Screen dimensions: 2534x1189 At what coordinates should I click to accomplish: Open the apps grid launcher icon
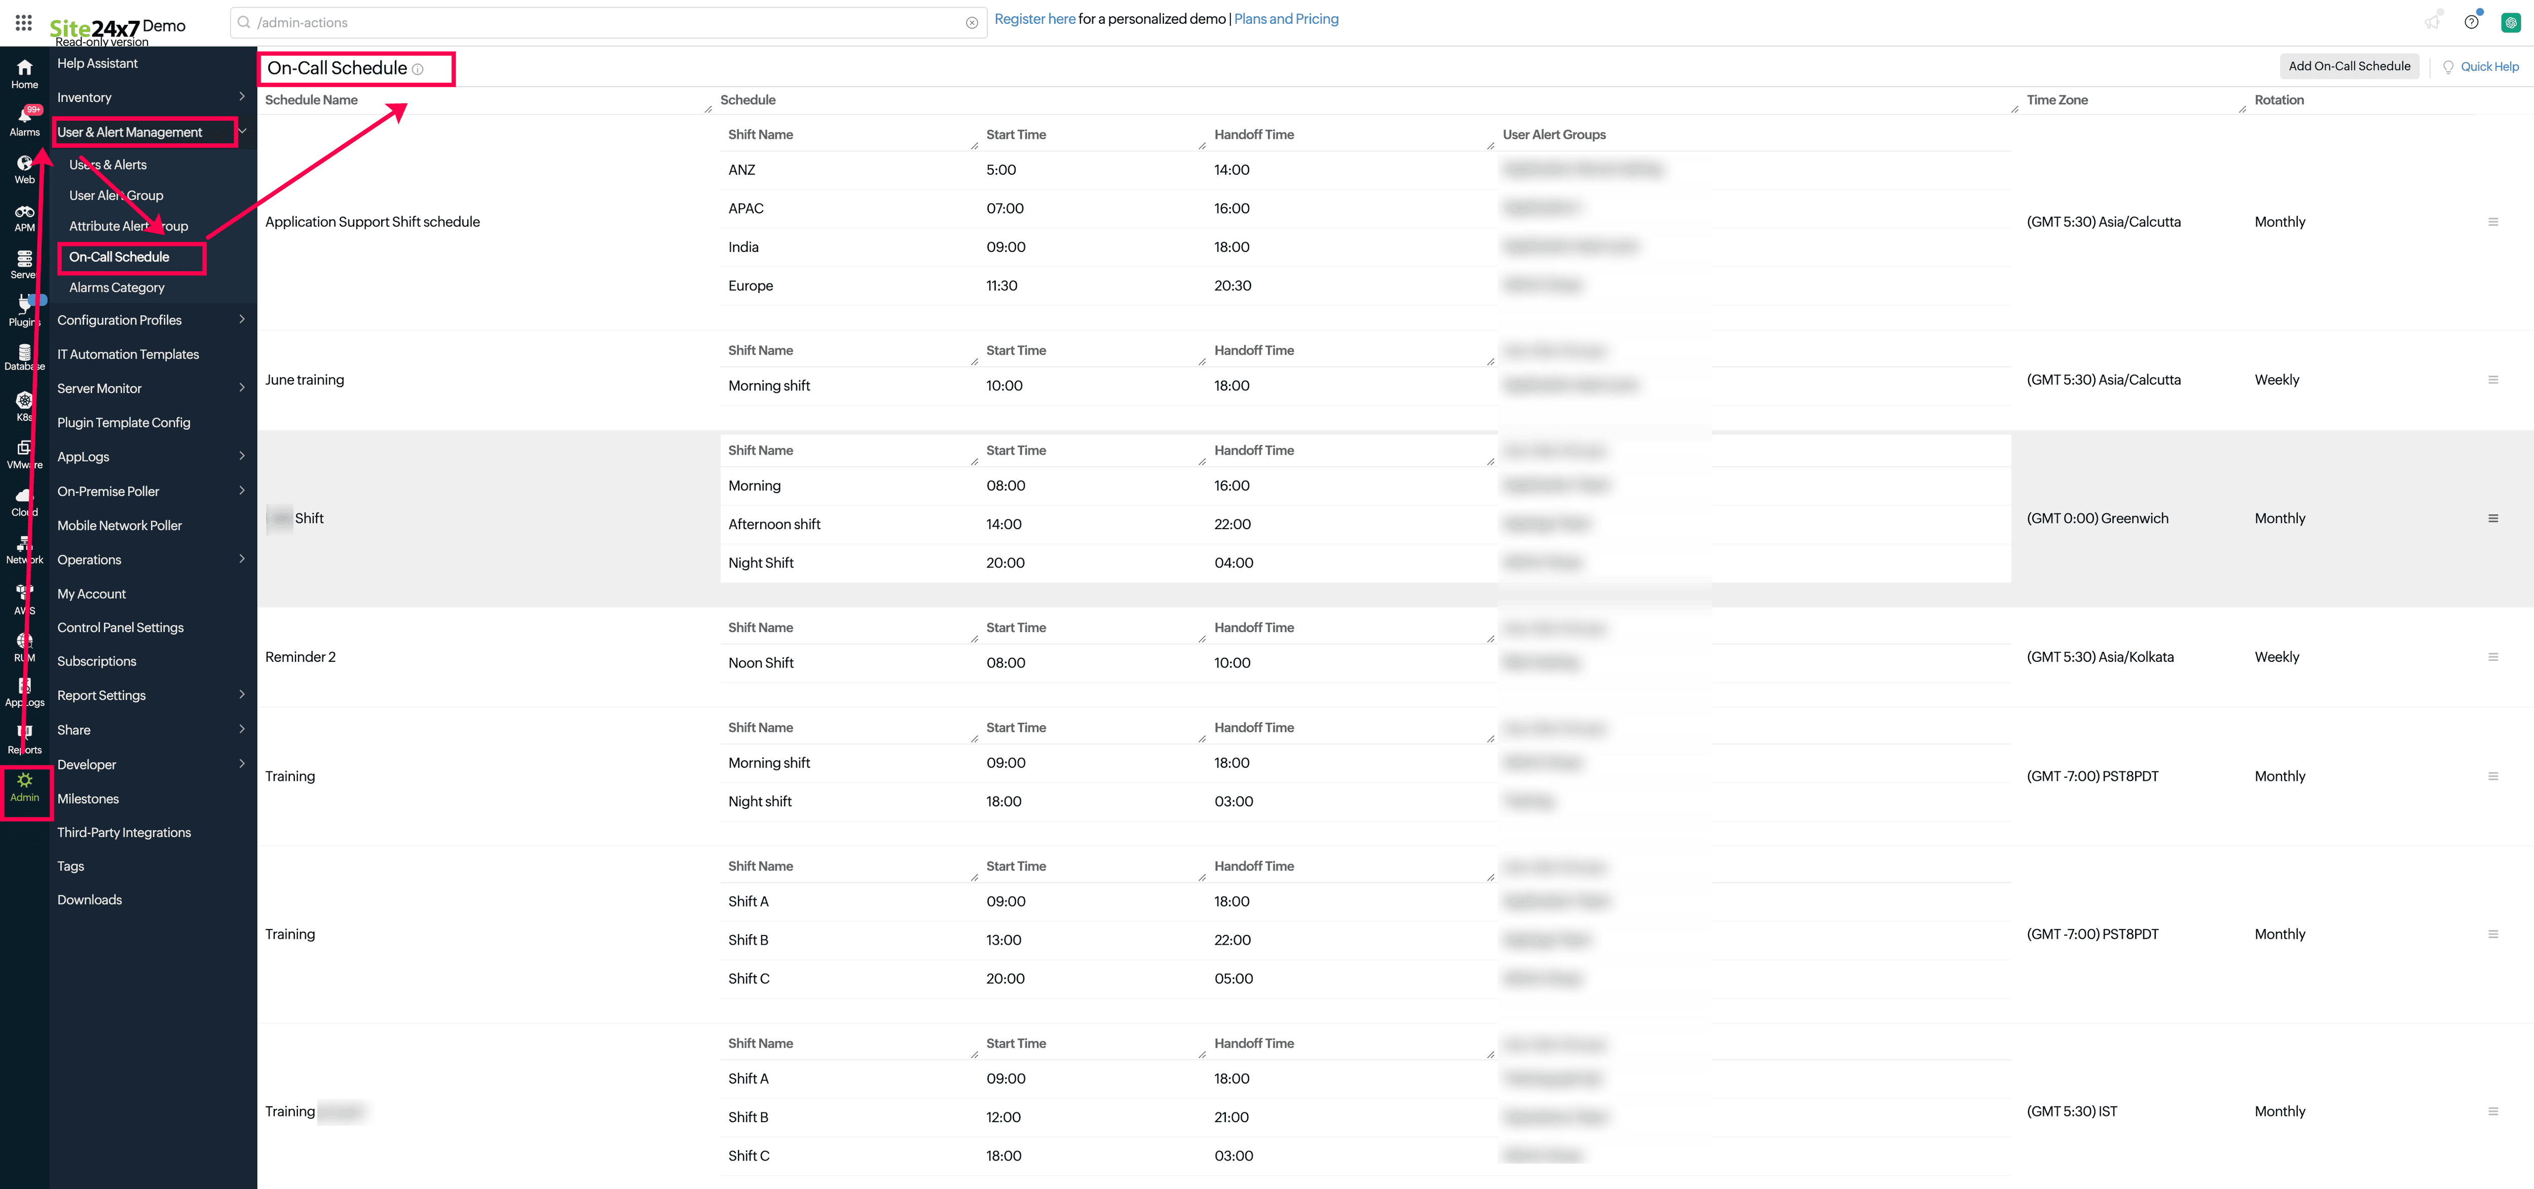coord(24,23)
